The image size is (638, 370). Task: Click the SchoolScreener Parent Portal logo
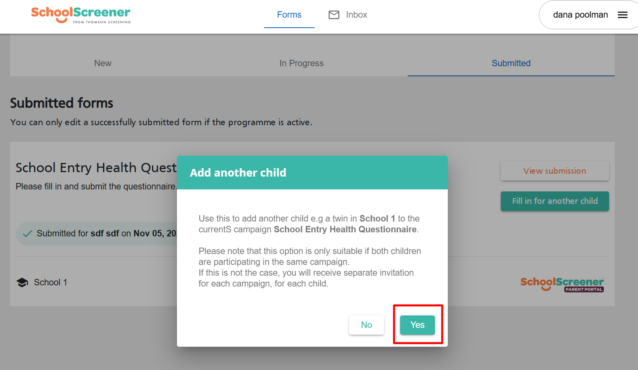point(562,284)
